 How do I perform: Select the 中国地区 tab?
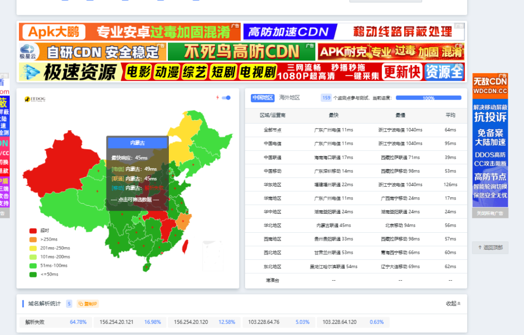click(x=263, y=98)
